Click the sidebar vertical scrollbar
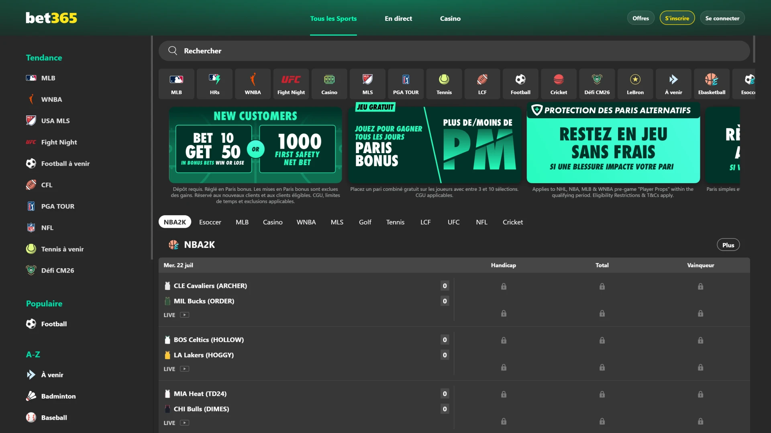 (152, 148)
